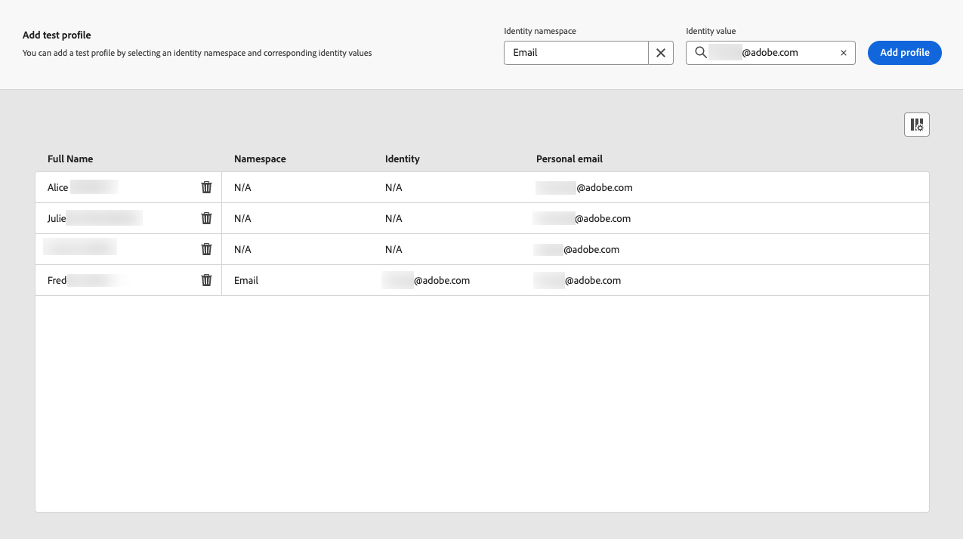Select the Fred row's Email namespace cell
This screenshot has height=539, width=963.
pos(246,280)
